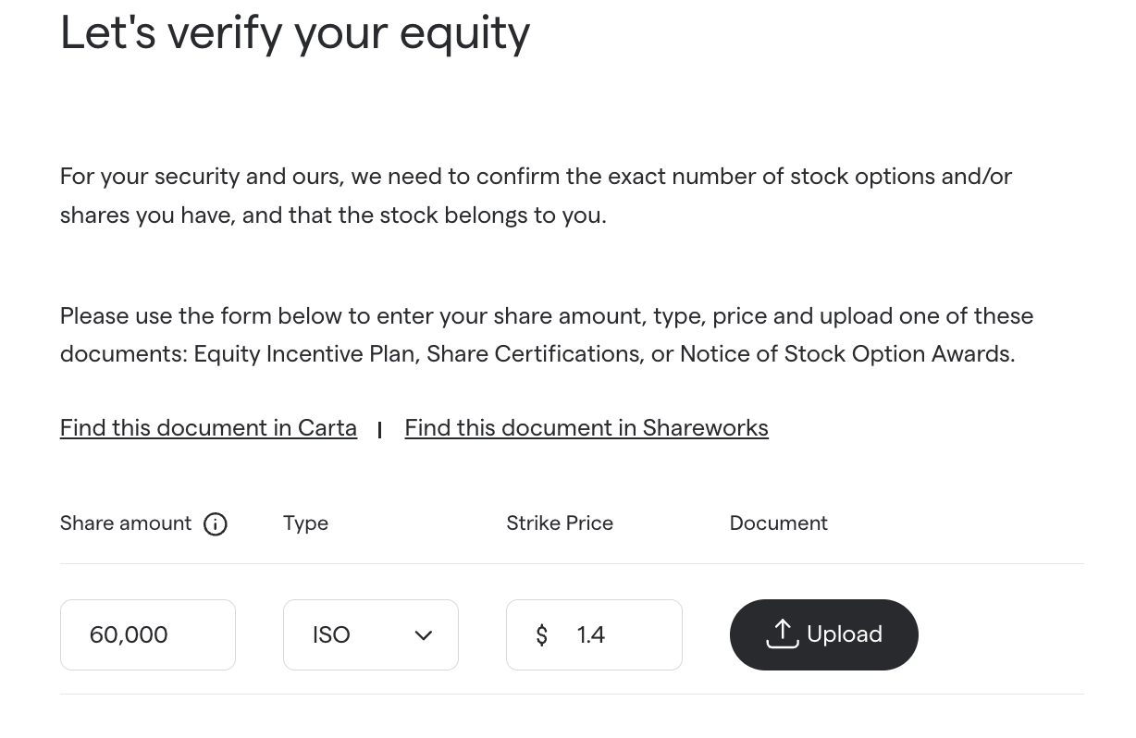Open the Find this document in Carta link

click(x=208, y=428)
